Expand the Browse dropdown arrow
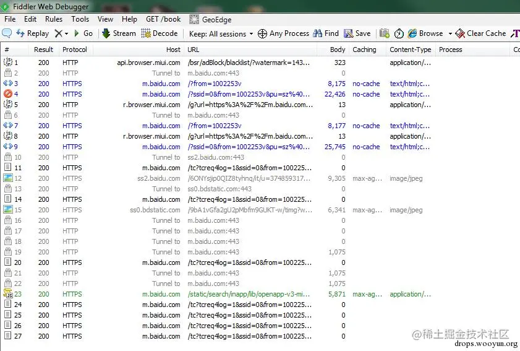 (450, 33)
